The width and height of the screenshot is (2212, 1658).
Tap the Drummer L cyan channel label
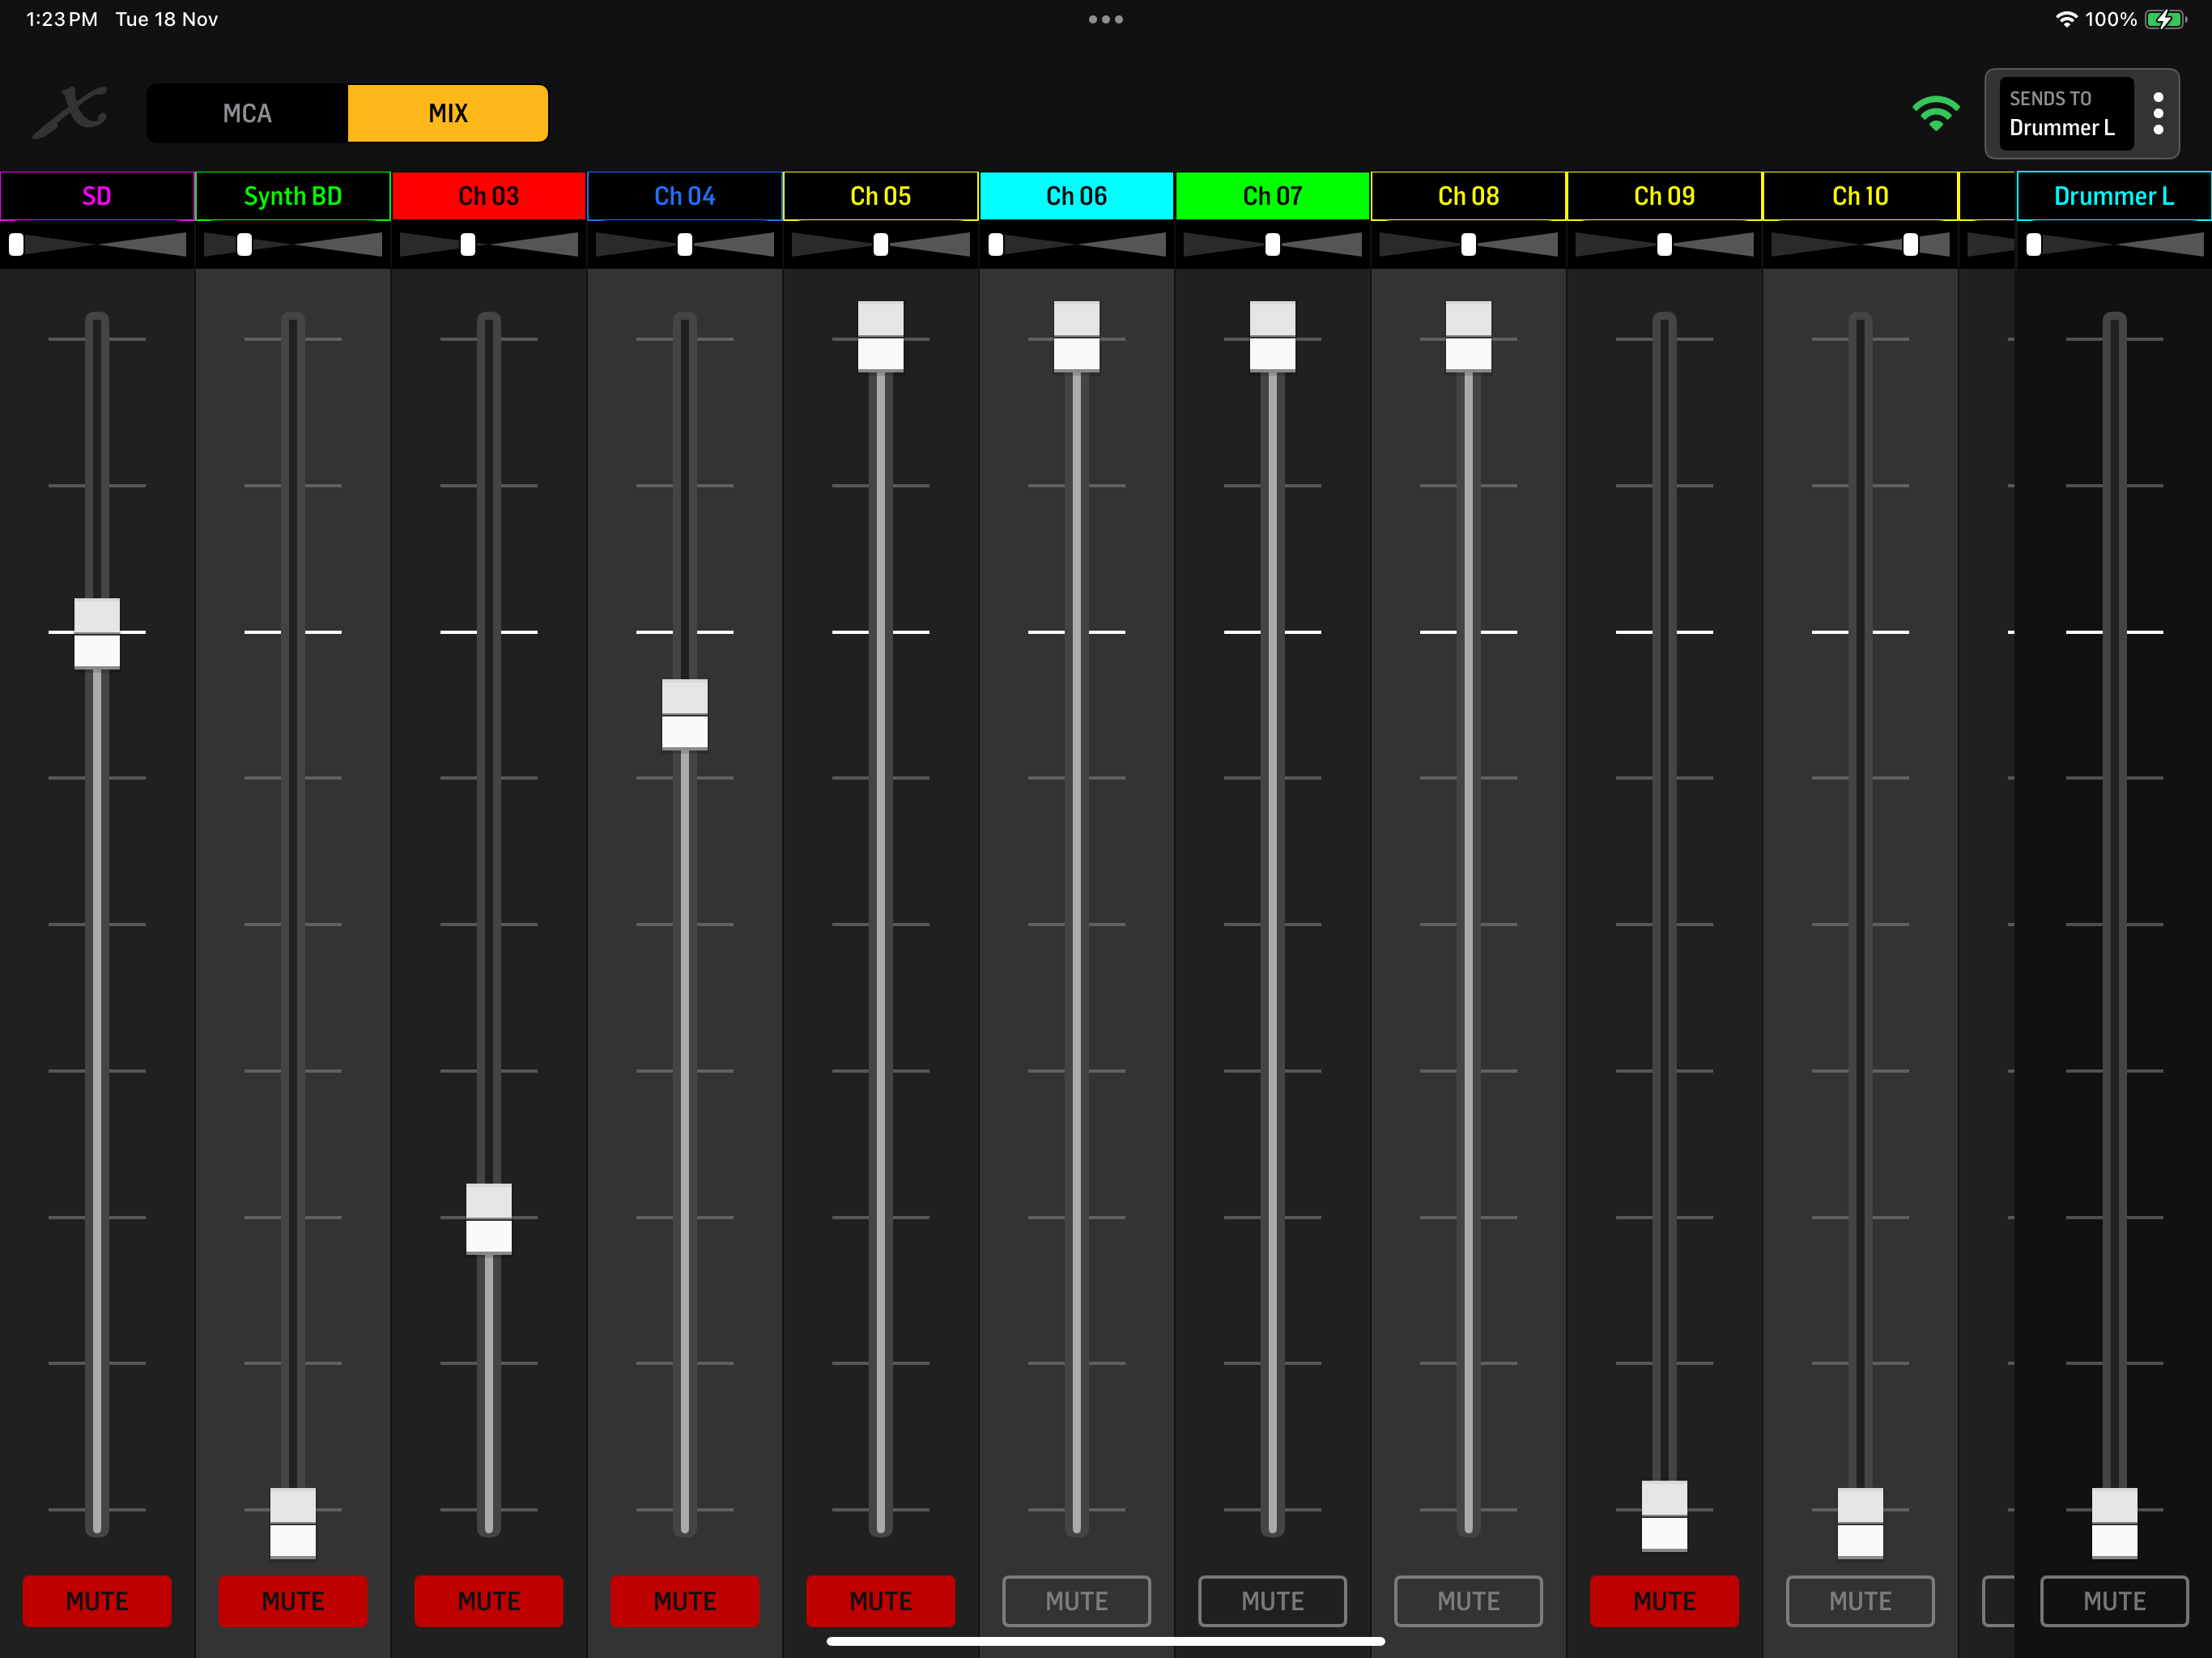2113,196
